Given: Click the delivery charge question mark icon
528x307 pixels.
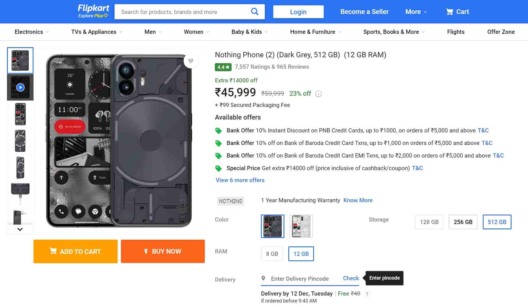Looking at the screenshot, I should [x=367, y=294].
